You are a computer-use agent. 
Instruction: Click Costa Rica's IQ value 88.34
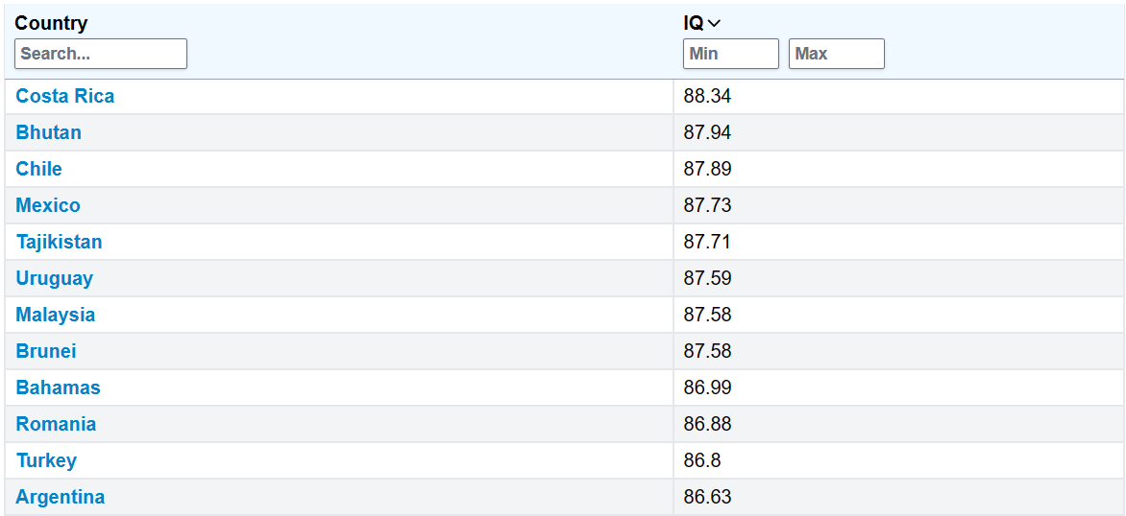pos(707,96)
